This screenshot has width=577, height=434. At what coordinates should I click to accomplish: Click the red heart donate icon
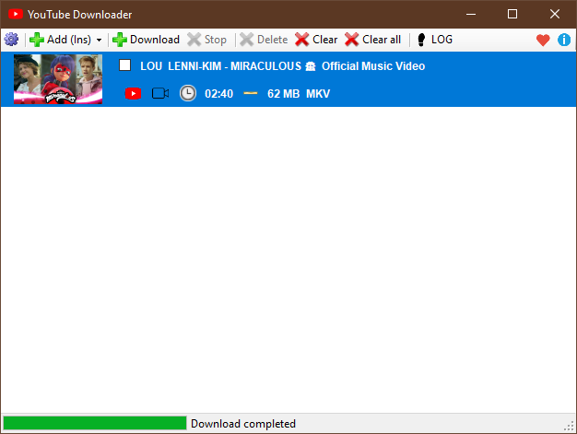click(543, 40)
